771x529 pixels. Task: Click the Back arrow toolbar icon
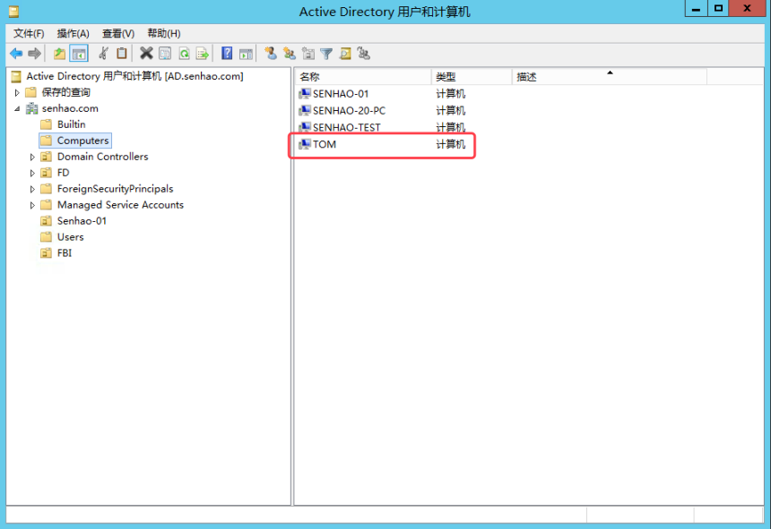pos(16,54)
